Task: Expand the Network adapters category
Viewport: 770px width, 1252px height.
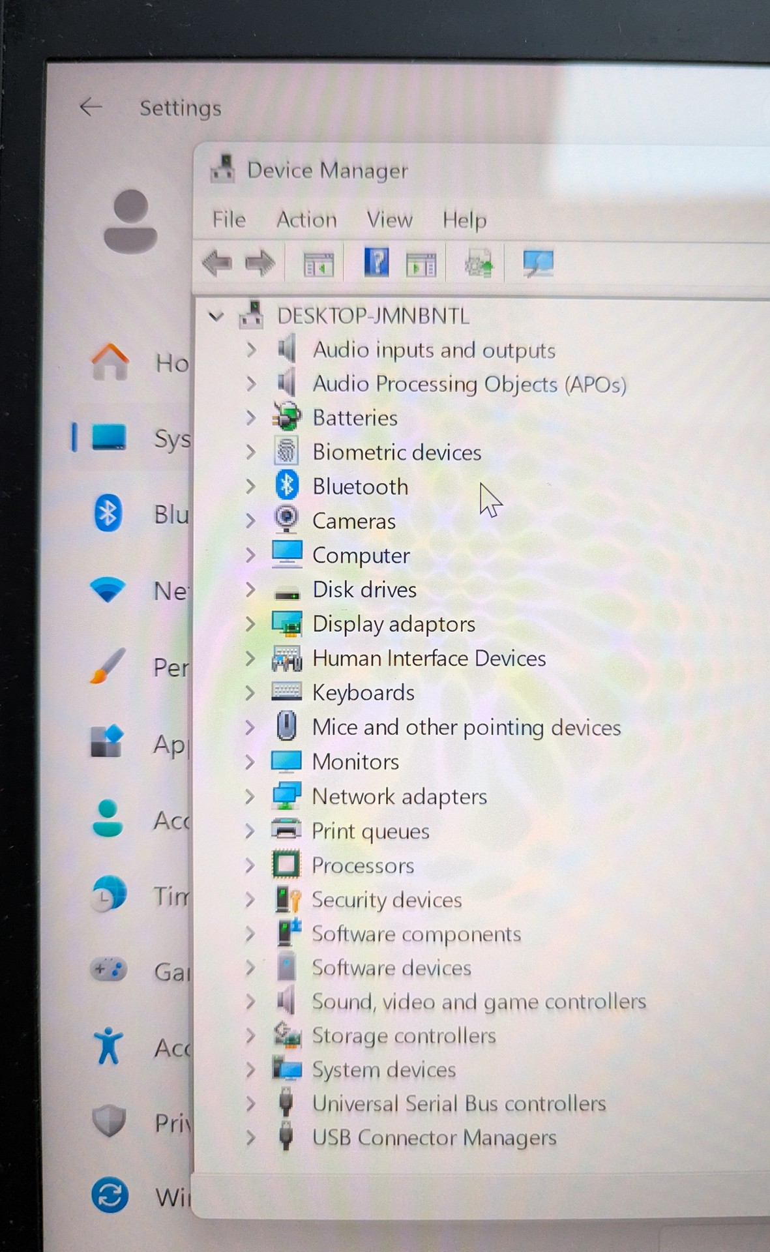Action: (250, 796)
